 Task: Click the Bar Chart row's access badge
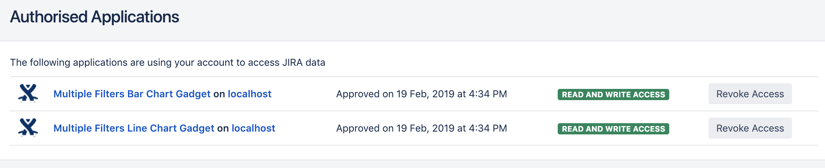click(613, 94)
